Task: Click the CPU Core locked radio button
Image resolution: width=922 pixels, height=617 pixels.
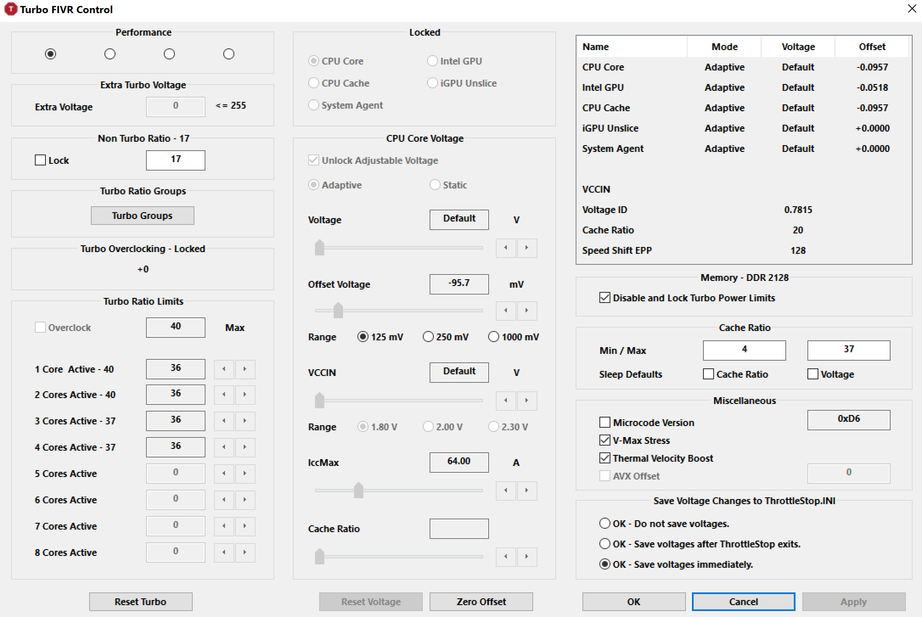Action: pyautogui.click(x=311, y=61)
